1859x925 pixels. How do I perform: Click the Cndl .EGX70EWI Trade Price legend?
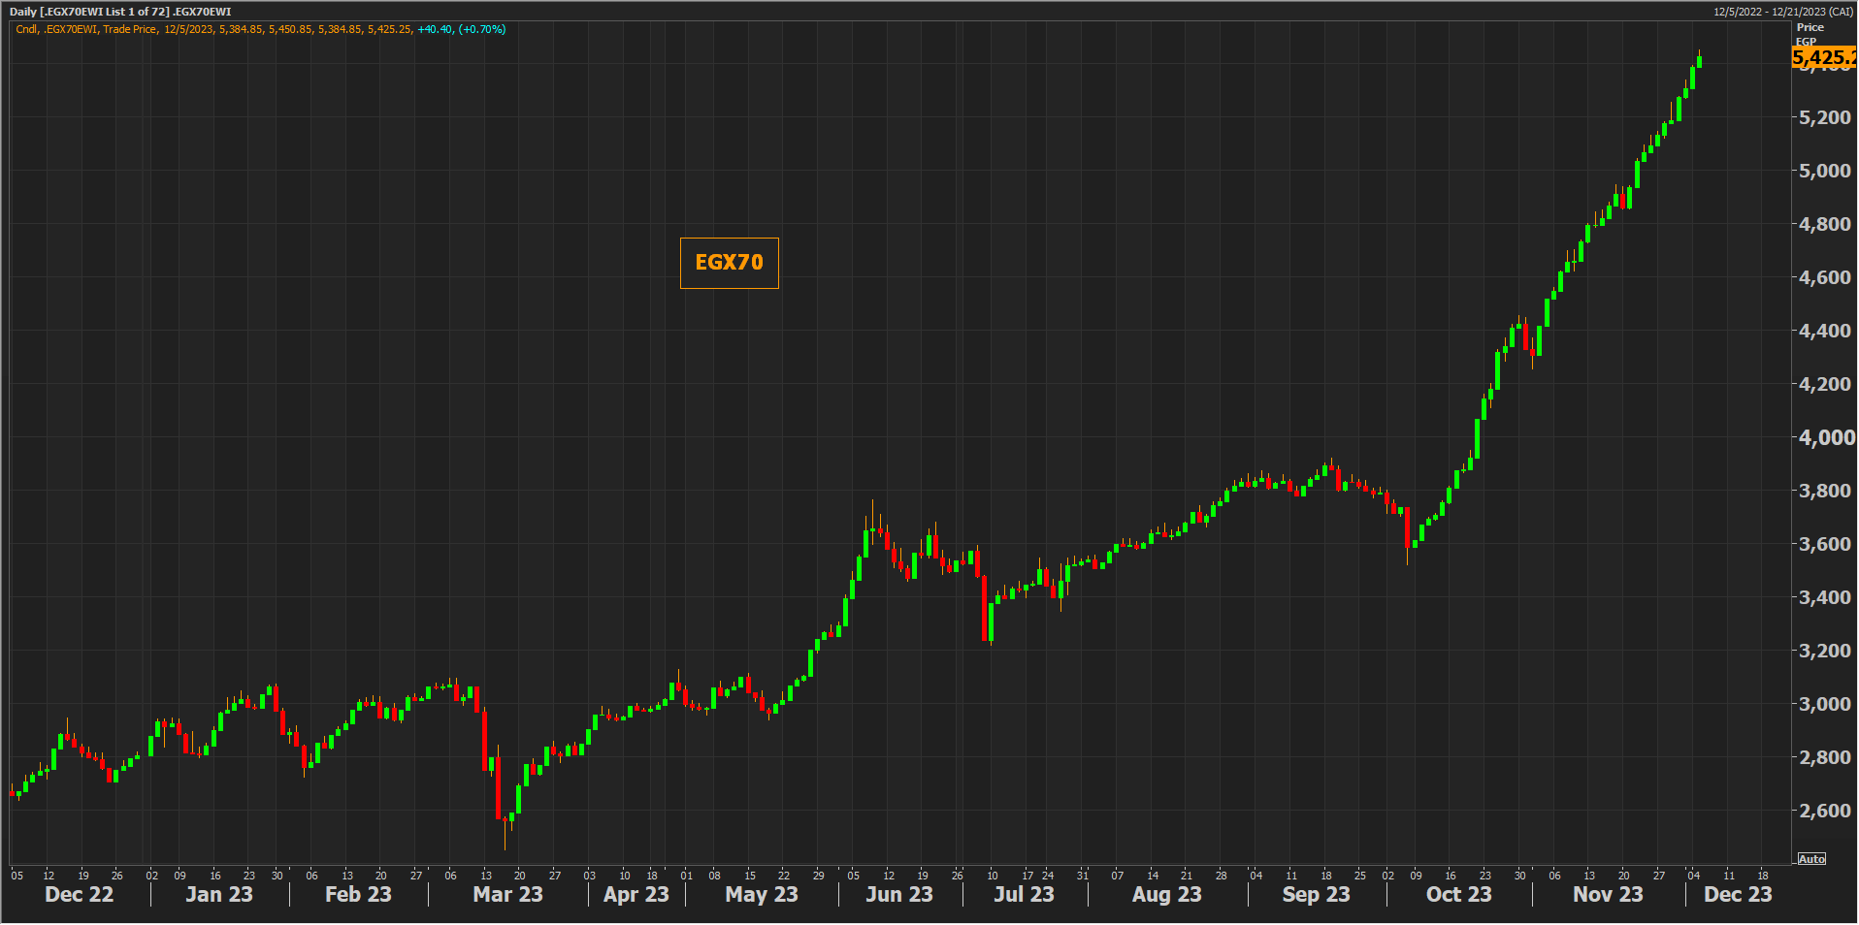(86, 29)
